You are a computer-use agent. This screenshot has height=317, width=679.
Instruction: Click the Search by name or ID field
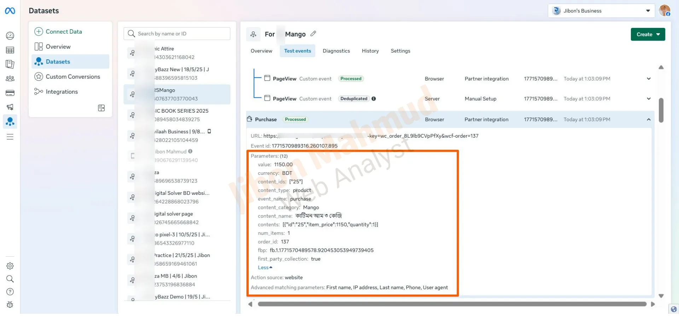click(x=180, y=34)
